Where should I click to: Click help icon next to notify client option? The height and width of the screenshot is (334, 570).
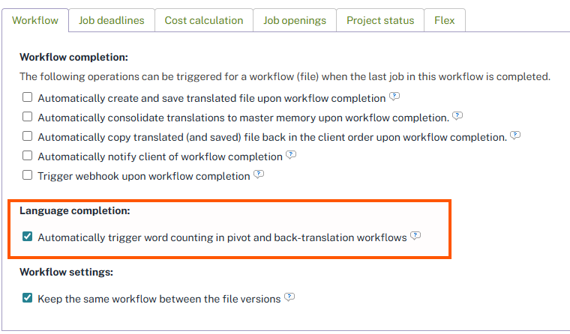[291, 155]
